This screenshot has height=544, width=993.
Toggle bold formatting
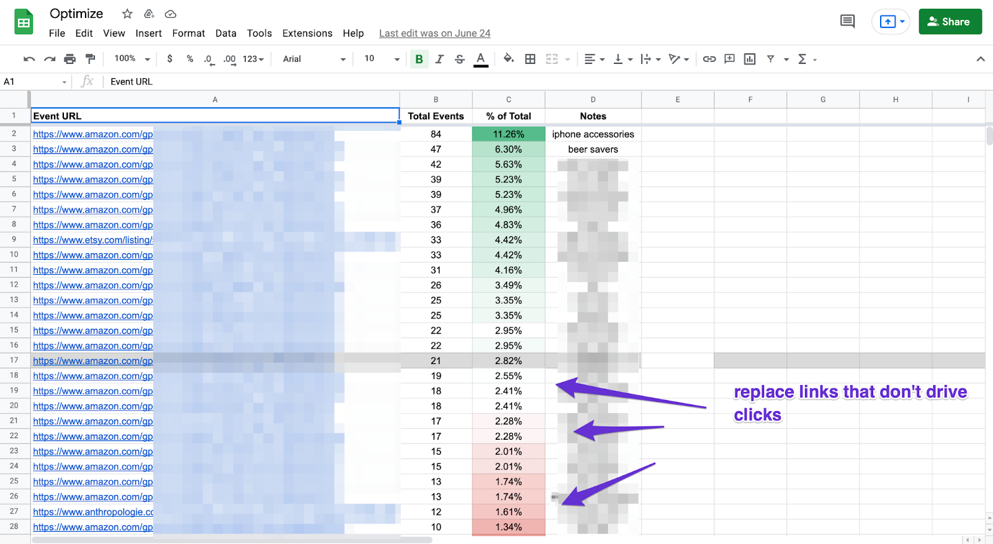coord(419,59)
